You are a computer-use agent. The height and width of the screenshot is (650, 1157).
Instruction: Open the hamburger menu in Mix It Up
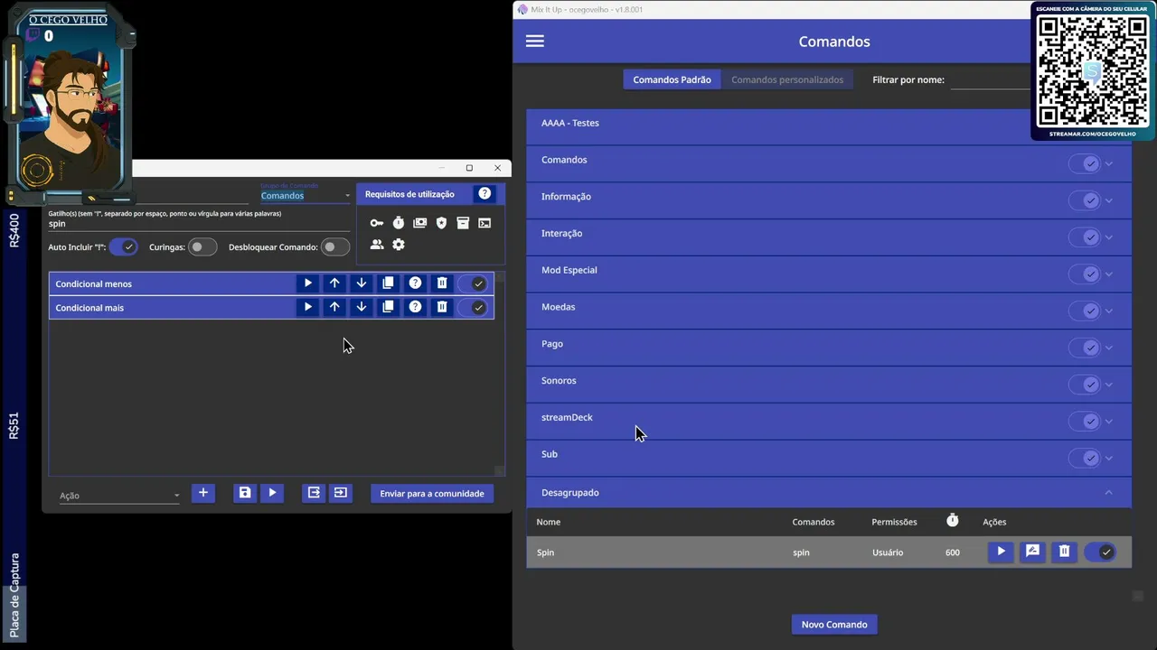(x=535, y=42)
